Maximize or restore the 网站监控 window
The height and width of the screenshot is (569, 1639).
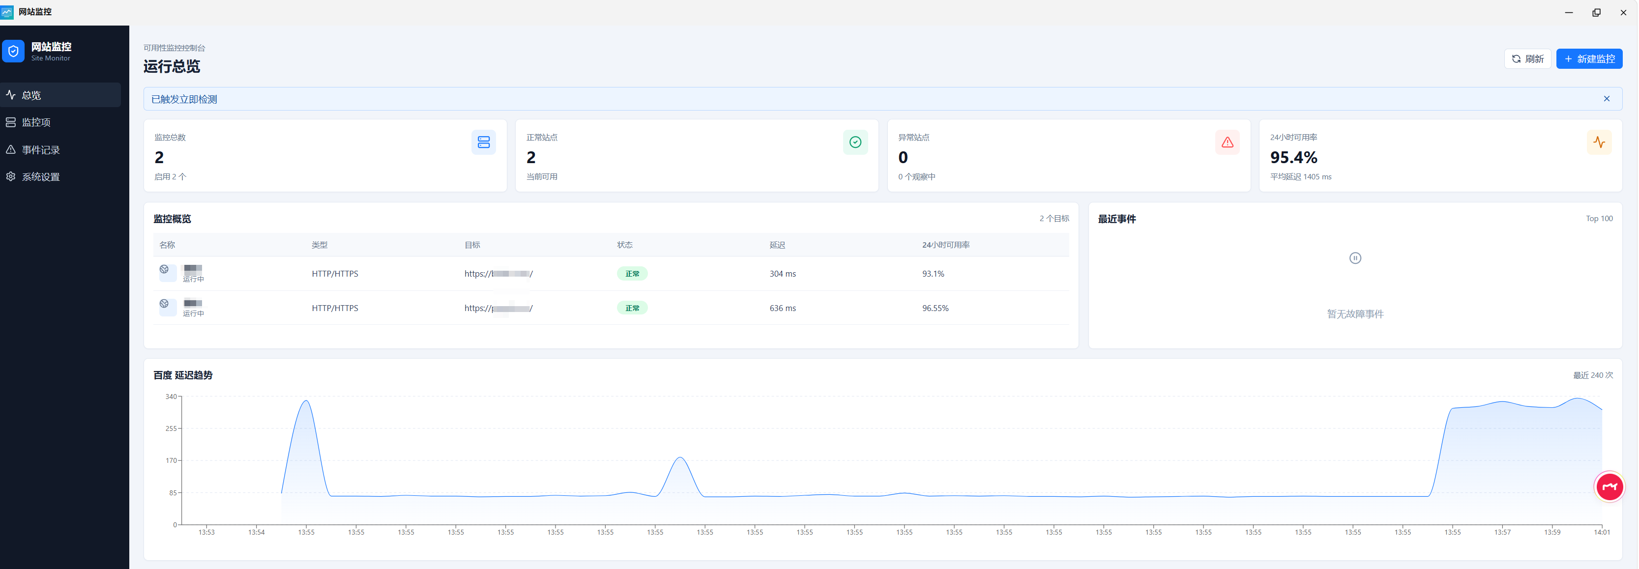coord(1596,12)
